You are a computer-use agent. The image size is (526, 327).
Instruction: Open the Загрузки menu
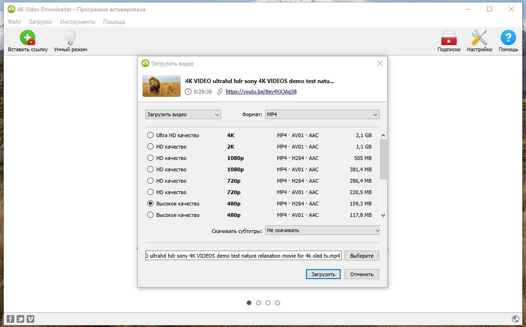click(x=40, y=22)
